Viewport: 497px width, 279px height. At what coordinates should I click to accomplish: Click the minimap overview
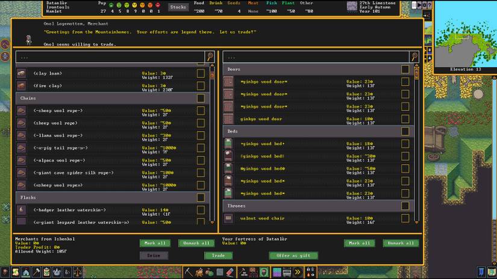[465, 34]
